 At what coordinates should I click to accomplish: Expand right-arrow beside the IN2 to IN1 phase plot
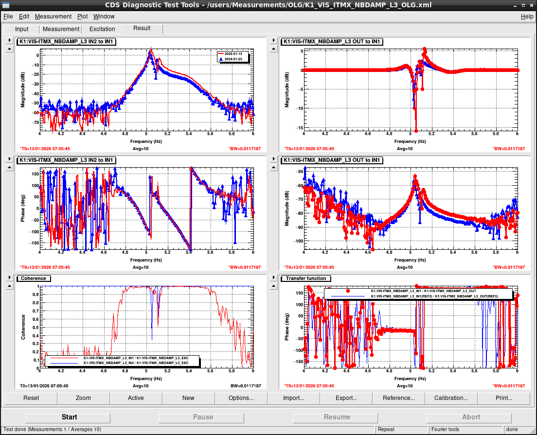coord(9,159)
